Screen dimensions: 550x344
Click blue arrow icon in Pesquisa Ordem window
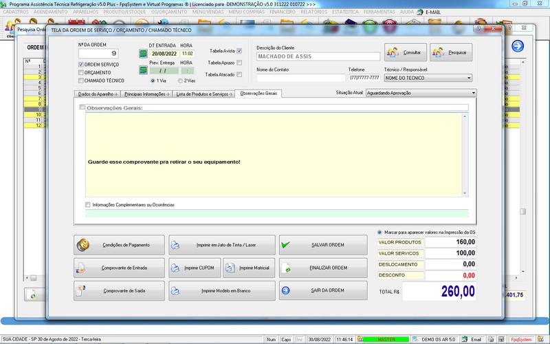(x=518, y=46)
